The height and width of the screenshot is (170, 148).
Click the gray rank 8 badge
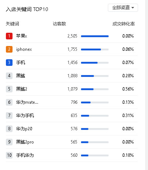(9, 129)
